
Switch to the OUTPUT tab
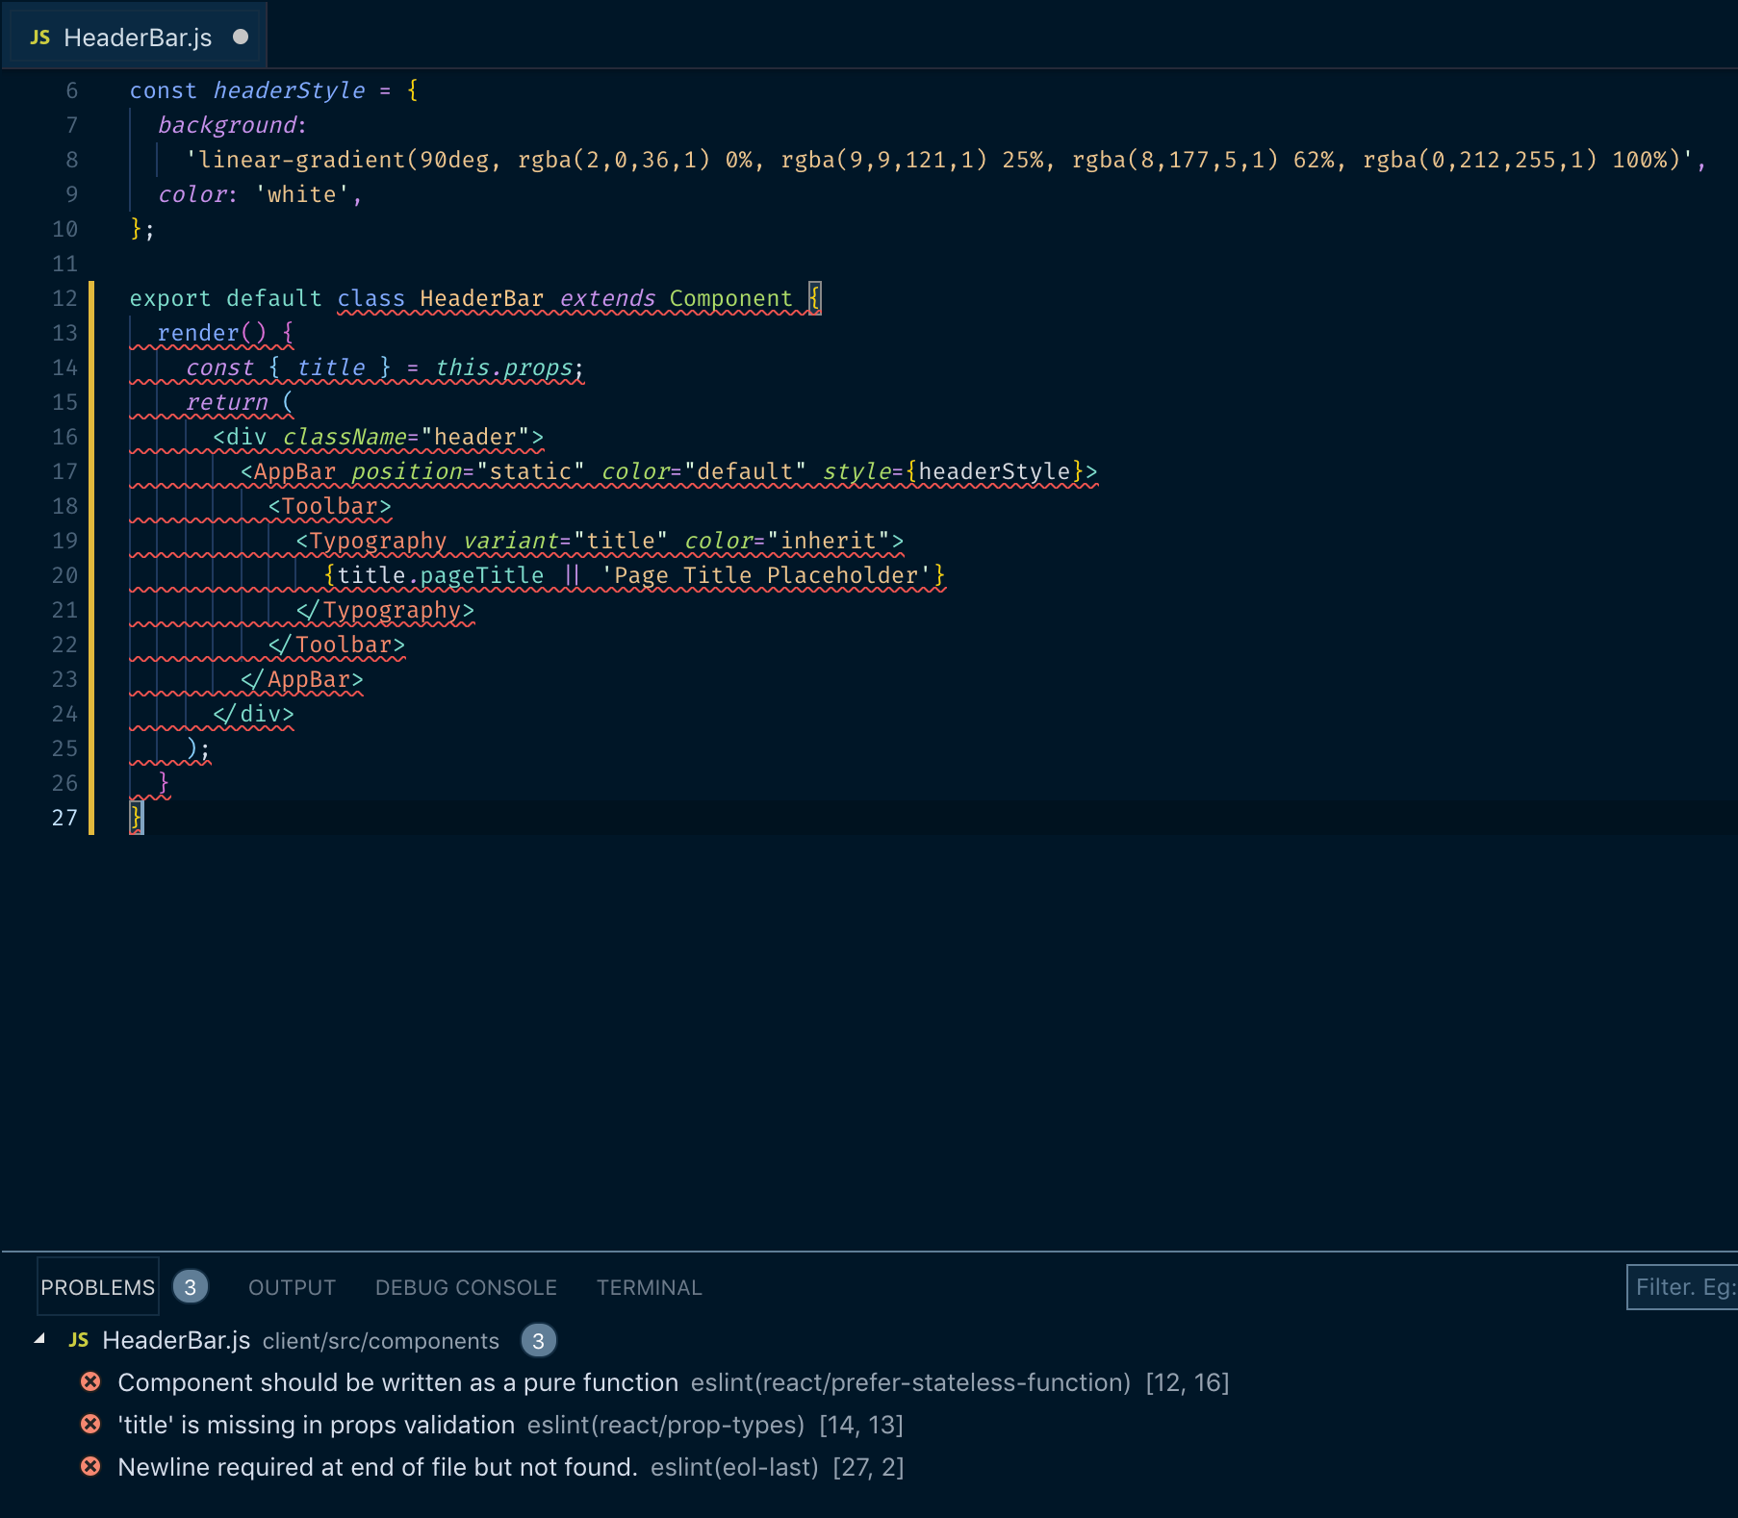point(291,1287)
